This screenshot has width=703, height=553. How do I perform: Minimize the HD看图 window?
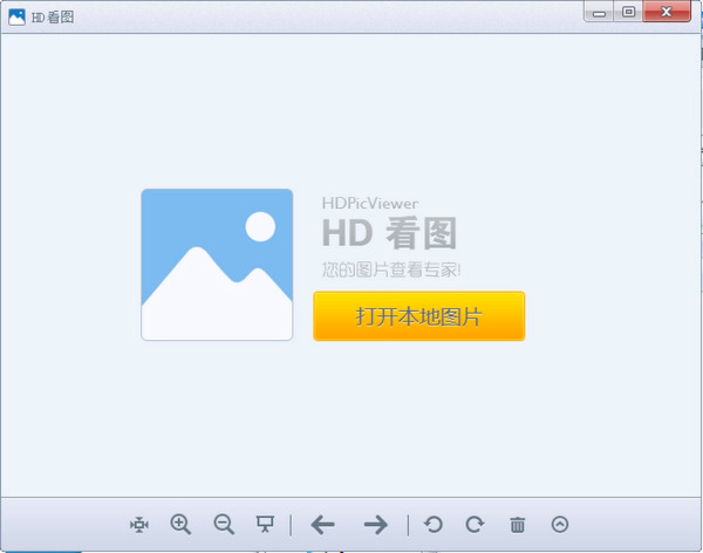click(599, 11)
